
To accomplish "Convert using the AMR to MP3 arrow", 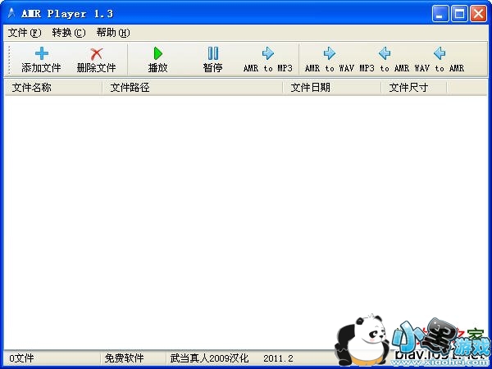I will pos(268,53).
